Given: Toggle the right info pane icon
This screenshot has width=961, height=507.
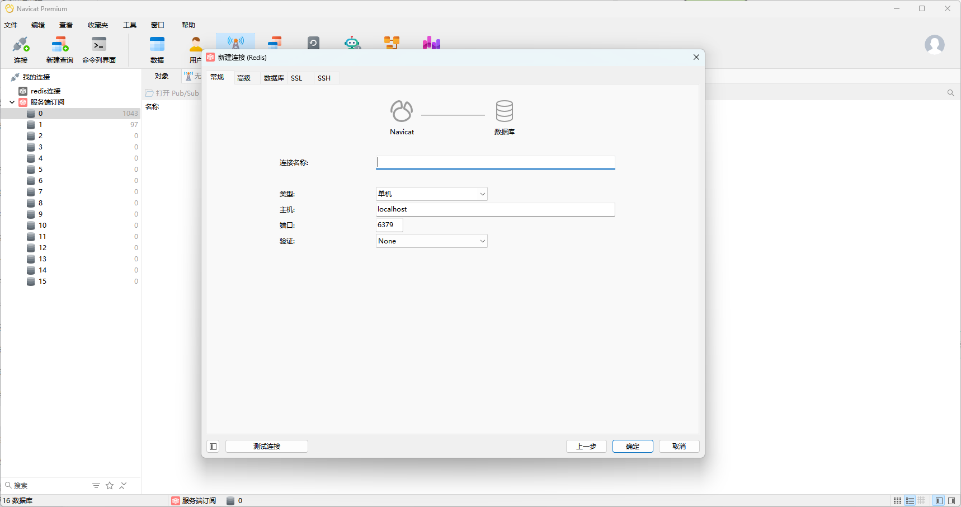Looking at the screenshot, I should click(x=951, y=501).
